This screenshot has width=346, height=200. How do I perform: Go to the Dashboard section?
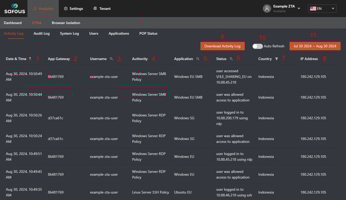(13, 23)
